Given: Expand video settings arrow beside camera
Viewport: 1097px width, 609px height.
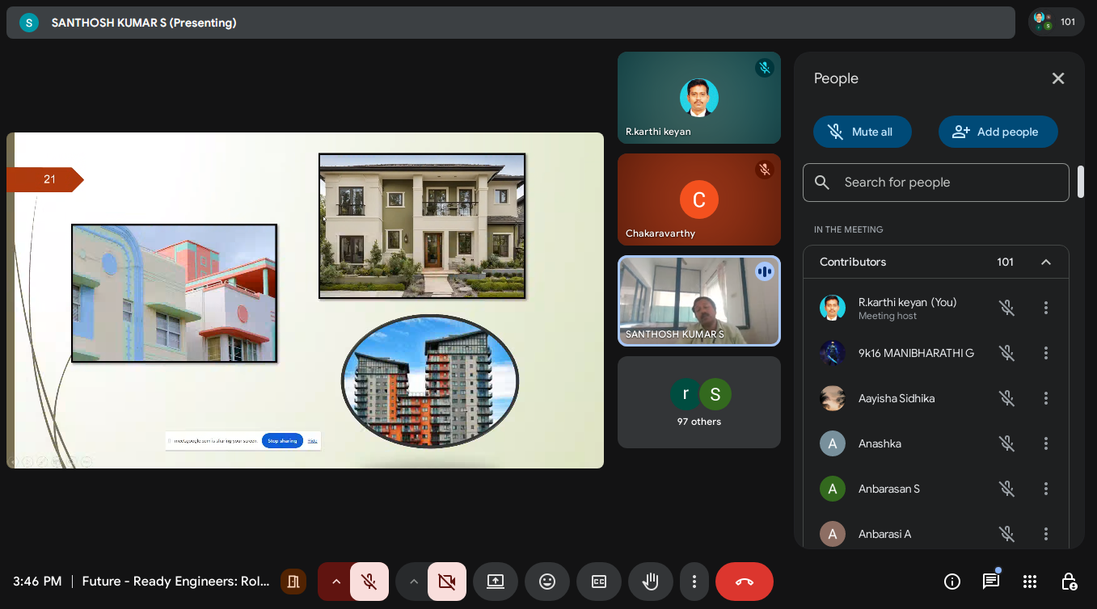Looking at the screenshot, I should click(x=413, y=582).
